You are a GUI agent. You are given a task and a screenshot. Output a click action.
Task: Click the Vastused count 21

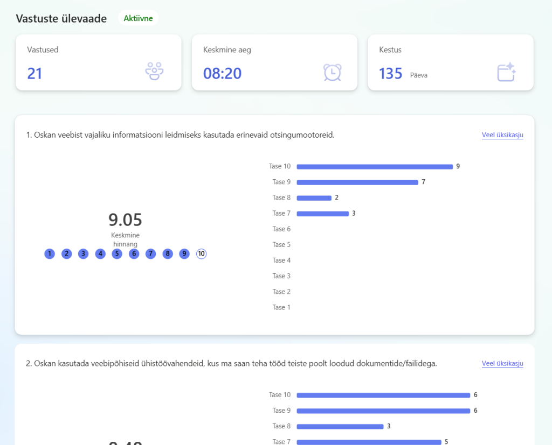coord(34,73)
